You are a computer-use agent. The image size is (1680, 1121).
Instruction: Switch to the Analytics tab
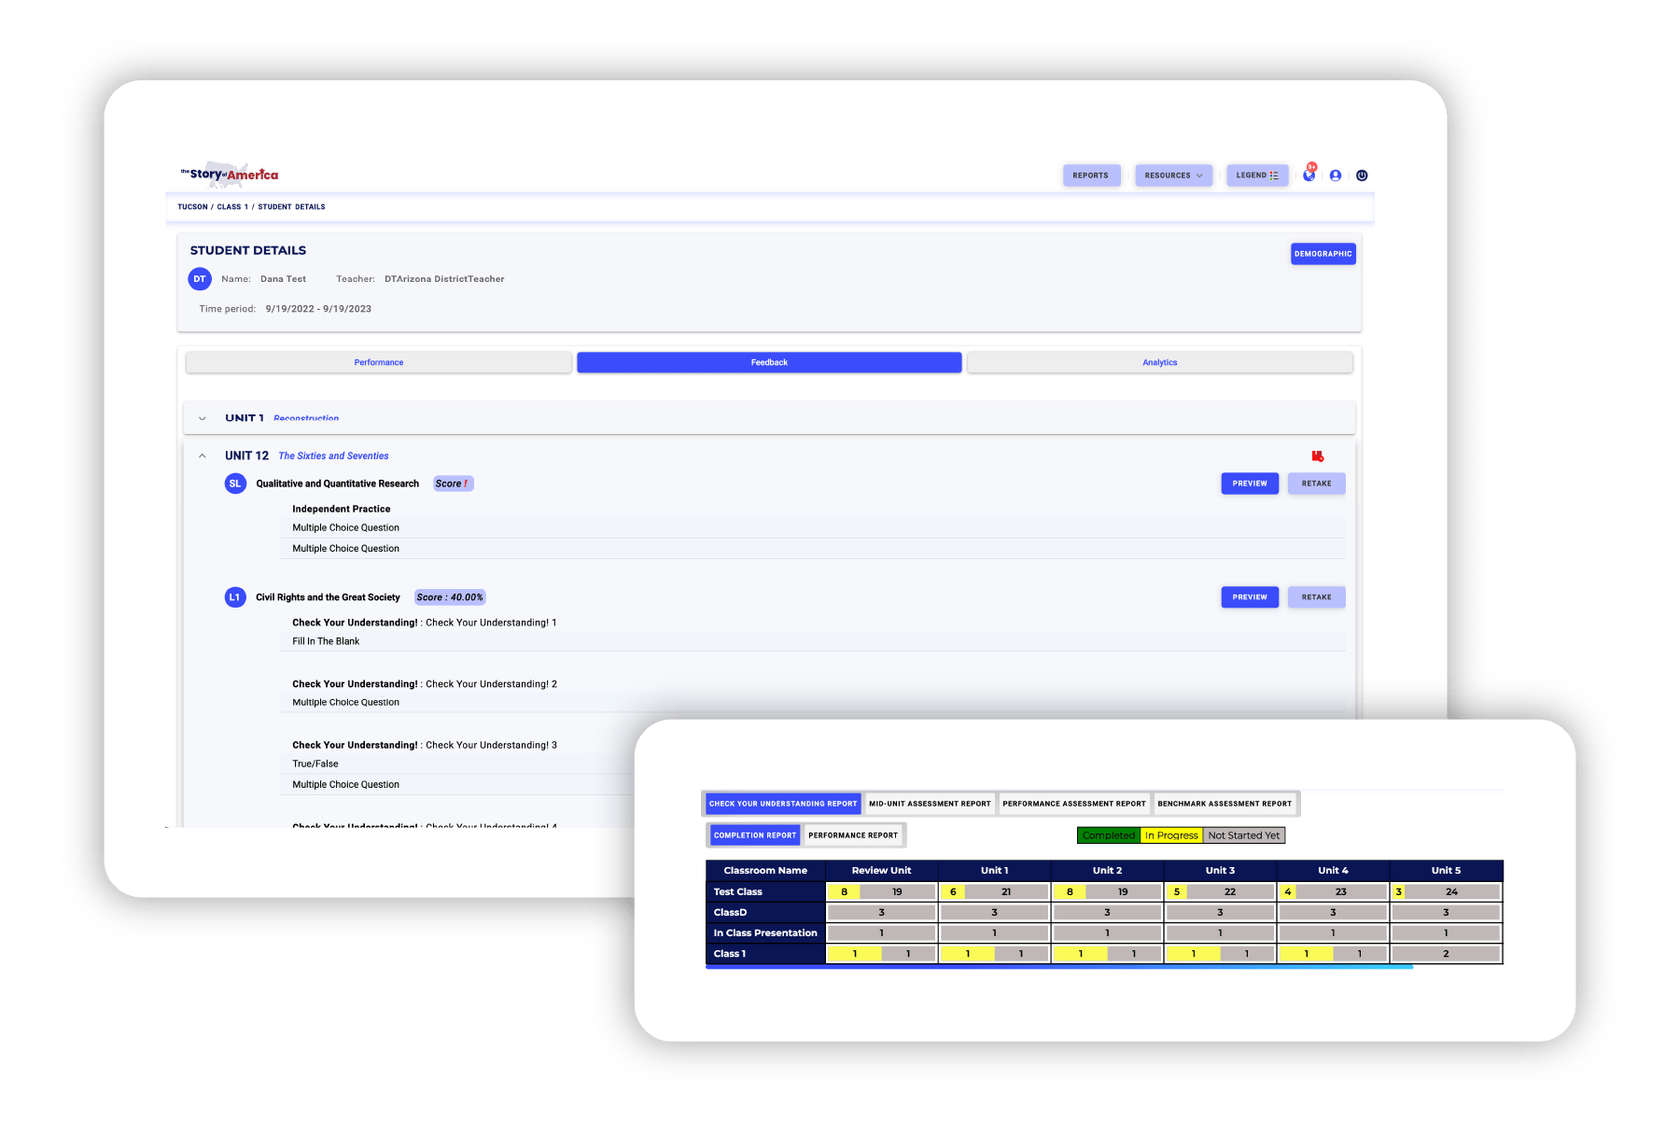[1159, 362]
